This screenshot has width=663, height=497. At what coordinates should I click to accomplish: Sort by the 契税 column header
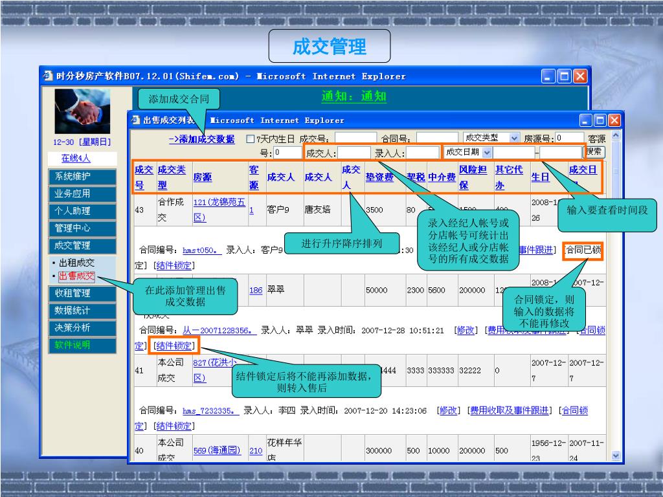[x=416, y=177]
